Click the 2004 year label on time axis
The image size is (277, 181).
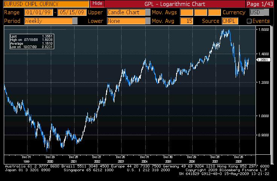[145, 160]
